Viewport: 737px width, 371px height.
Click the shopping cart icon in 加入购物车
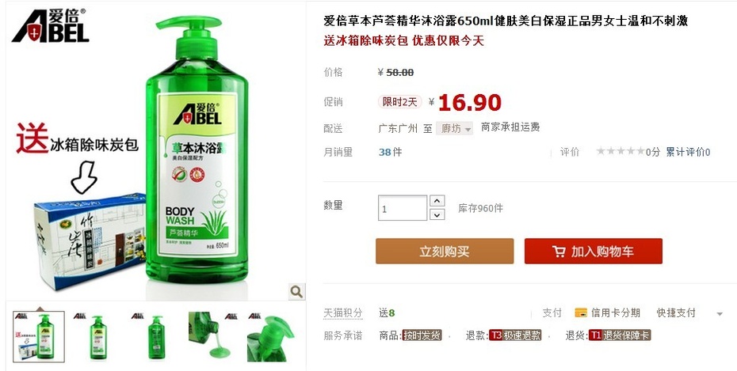click(x=559, y=252)
